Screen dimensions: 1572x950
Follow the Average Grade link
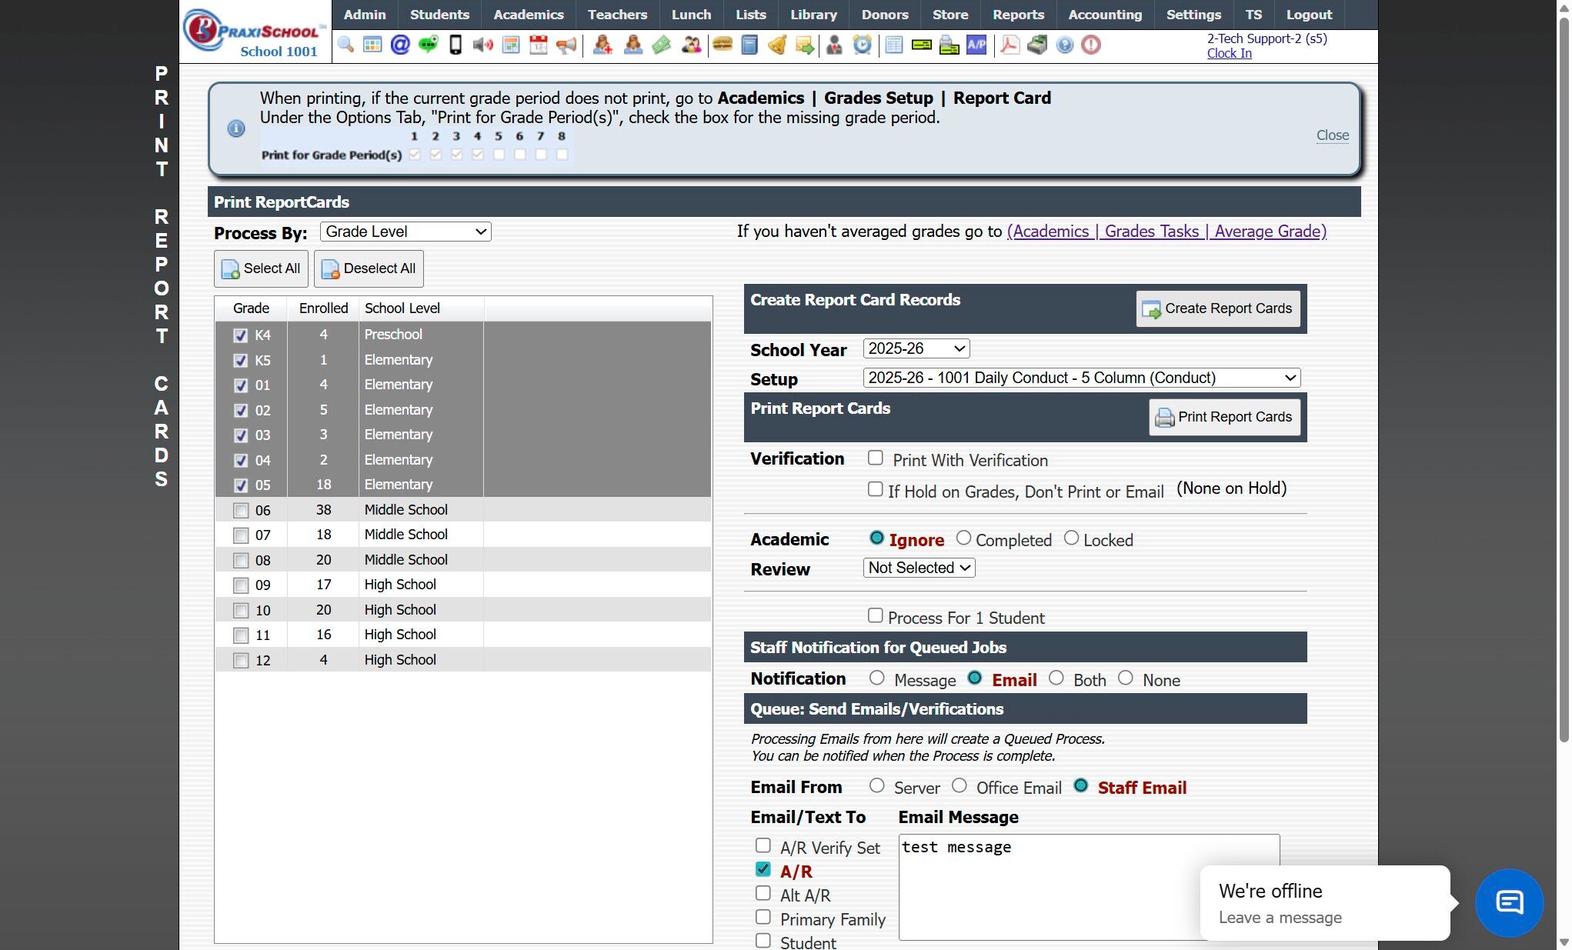pos(1166,232)
